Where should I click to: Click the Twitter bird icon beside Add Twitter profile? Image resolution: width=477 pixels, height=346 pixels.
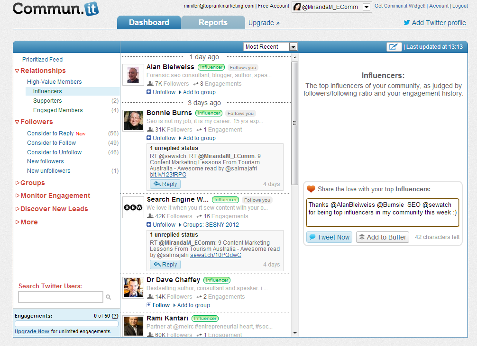(x=407, y=22)
